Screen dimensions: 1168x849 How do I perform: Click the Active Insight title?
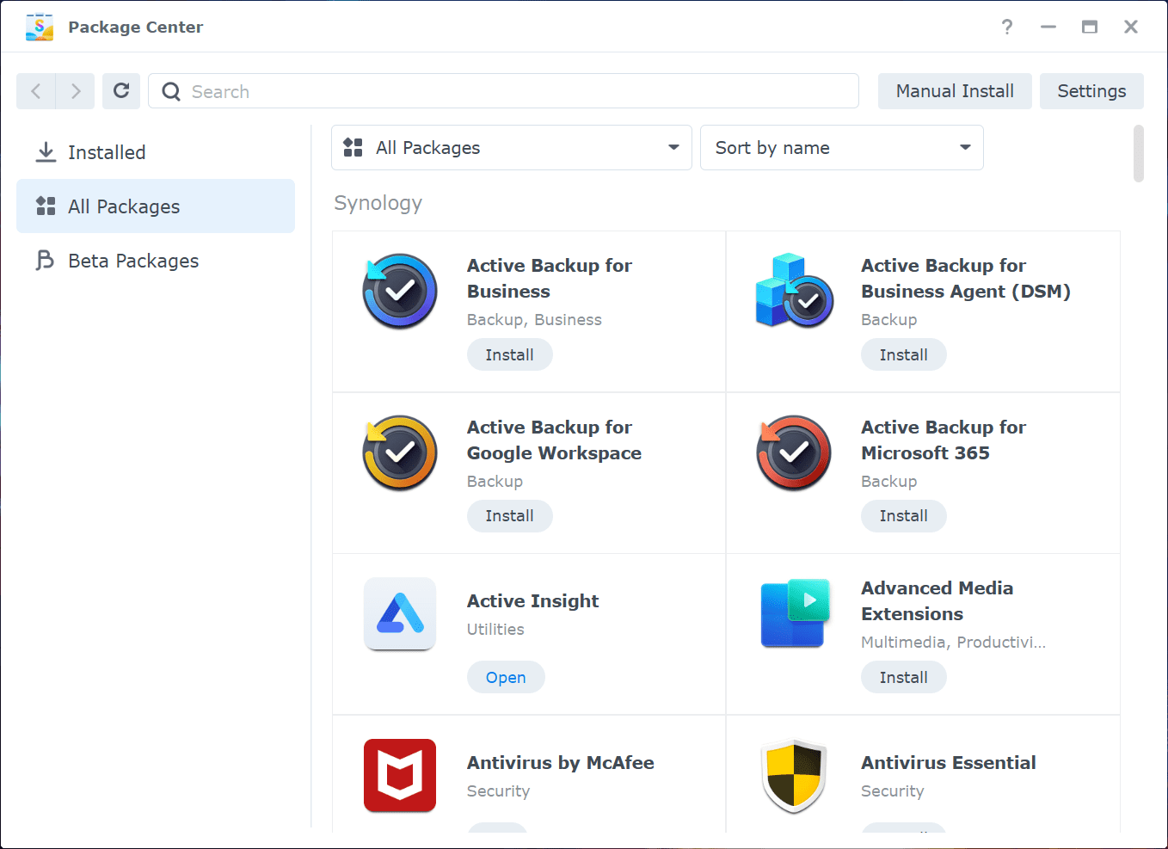click(x=533, y=601)
